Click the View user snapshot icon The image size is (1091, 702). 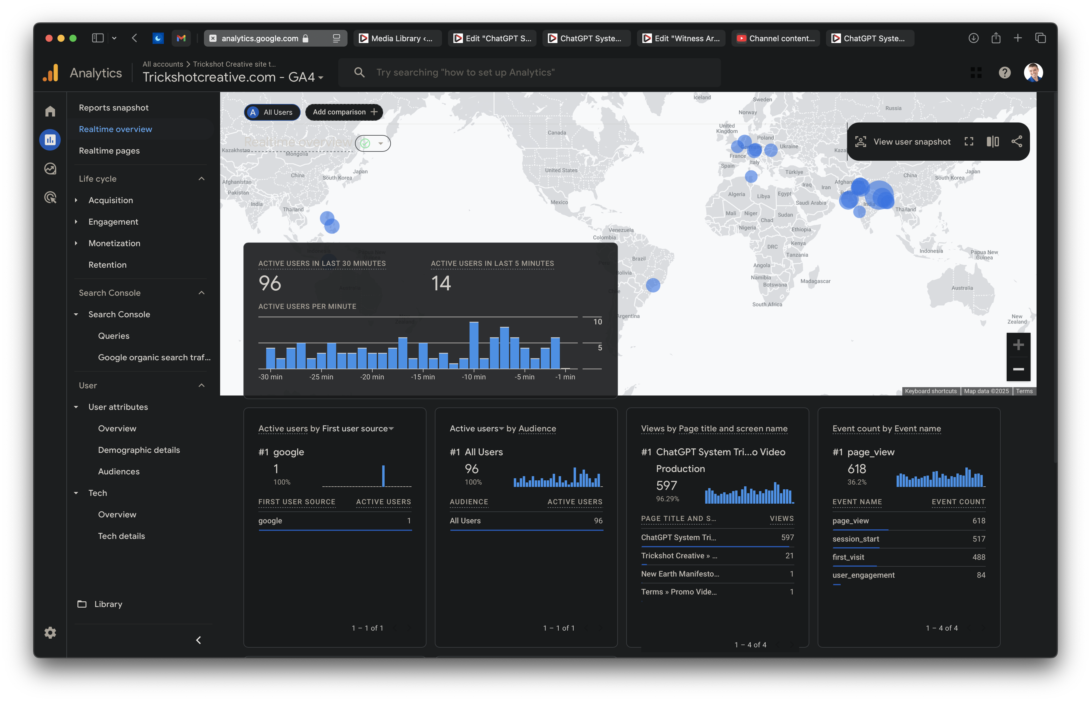(x=861, y=142)
